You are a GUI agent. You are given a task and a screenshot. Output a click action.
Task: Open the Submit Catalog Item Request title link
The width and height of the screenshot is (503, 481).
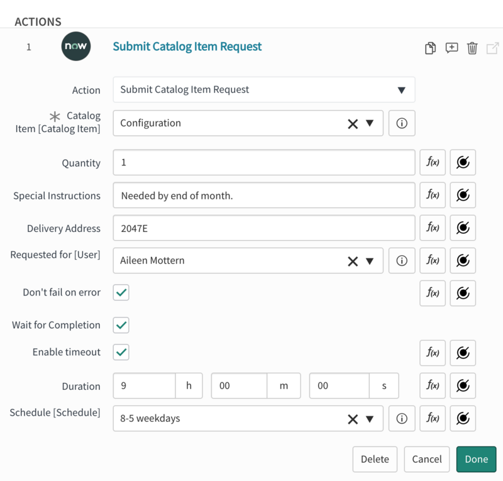click(187, 47)
